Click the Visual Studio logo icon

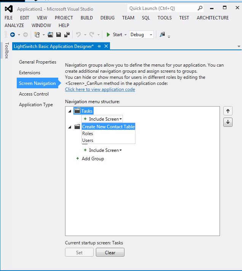[9, 9]
